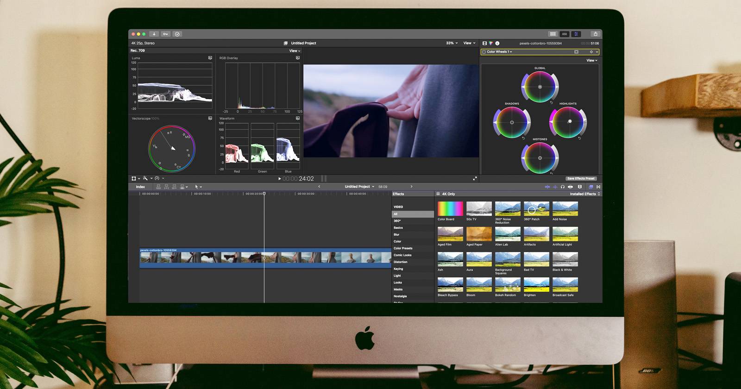Click Insert clip edit icon
Screen dimensions: 741x389
[x=166, y=187]
